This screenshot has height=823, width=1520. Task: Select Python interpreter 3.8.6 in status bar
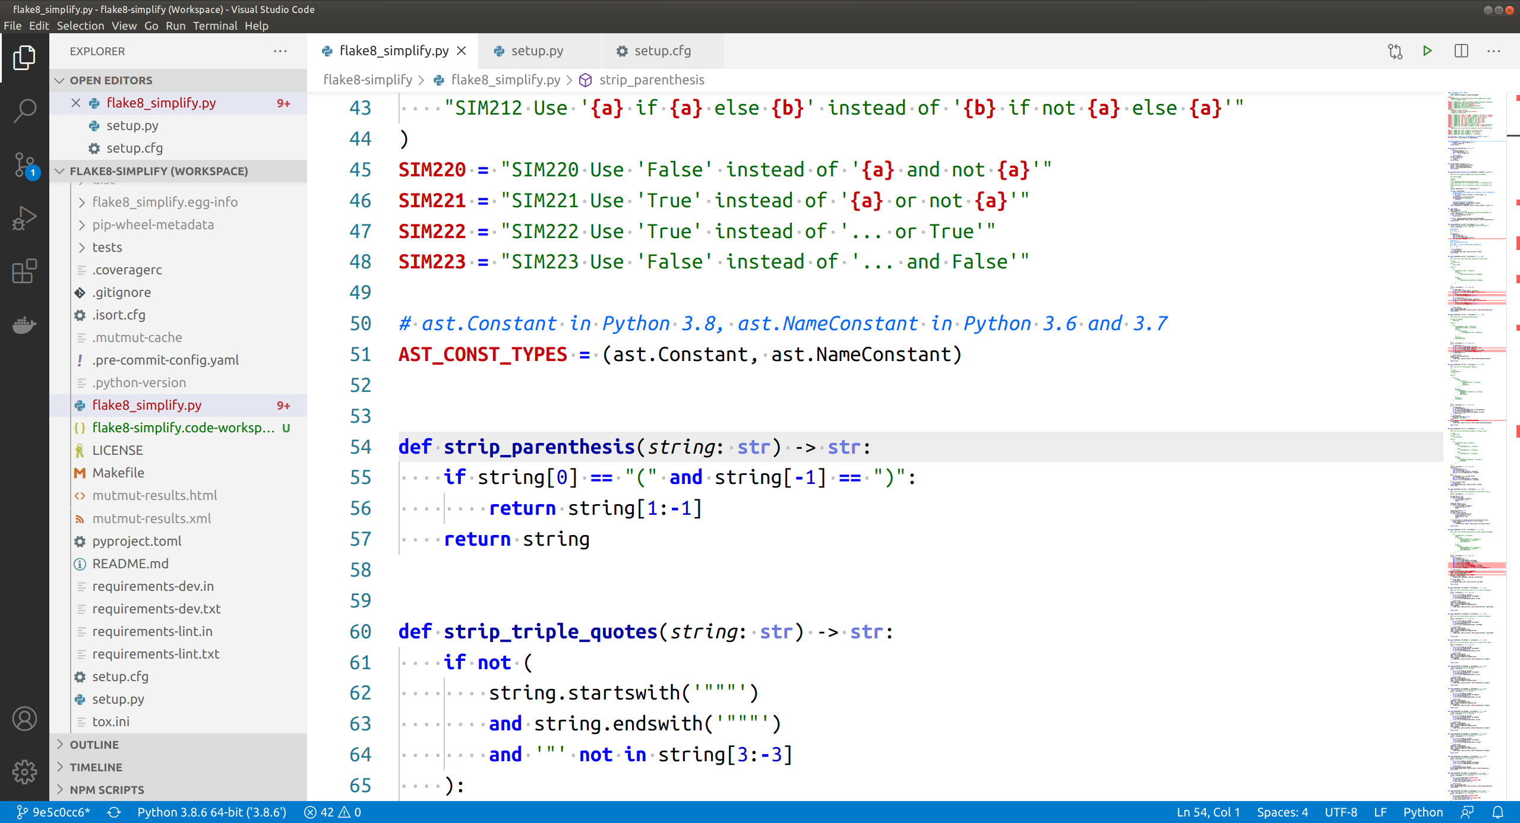click(211, 812)
